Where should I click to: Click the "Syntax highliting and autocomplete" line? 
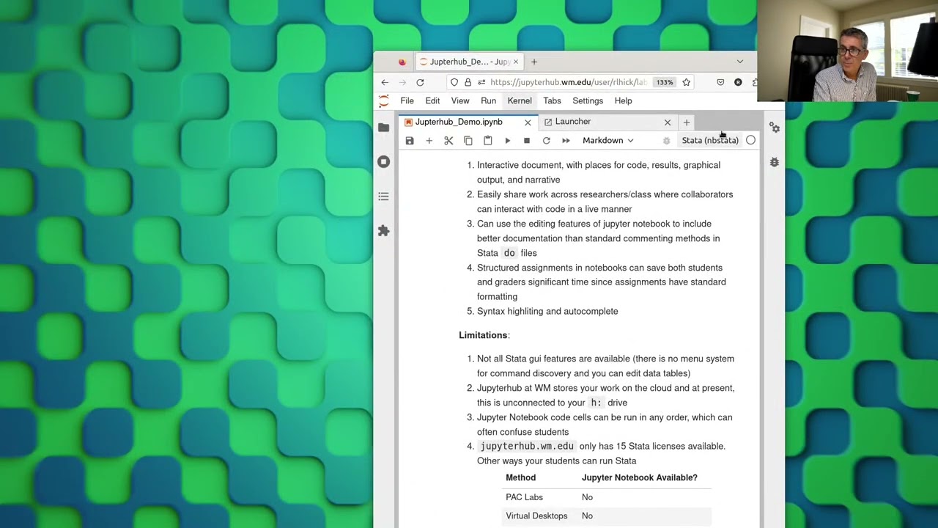[547, 311]
